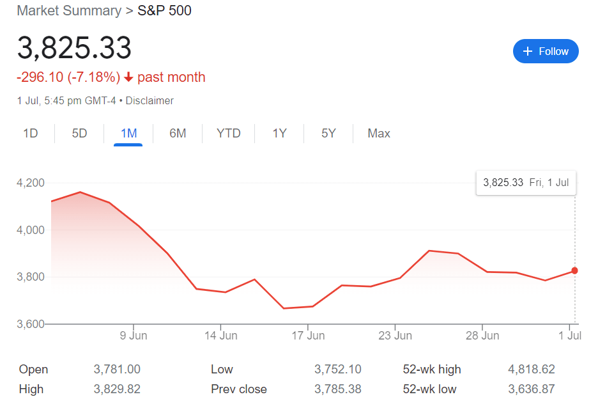Switch to the 5D range tab

tap(79, 134)
